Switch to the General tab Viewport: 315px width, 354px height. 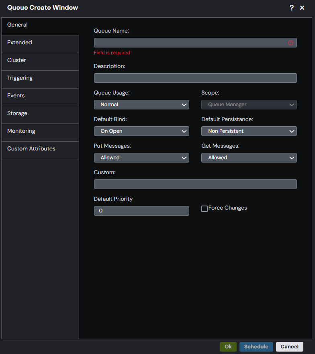tap(40, 26)
